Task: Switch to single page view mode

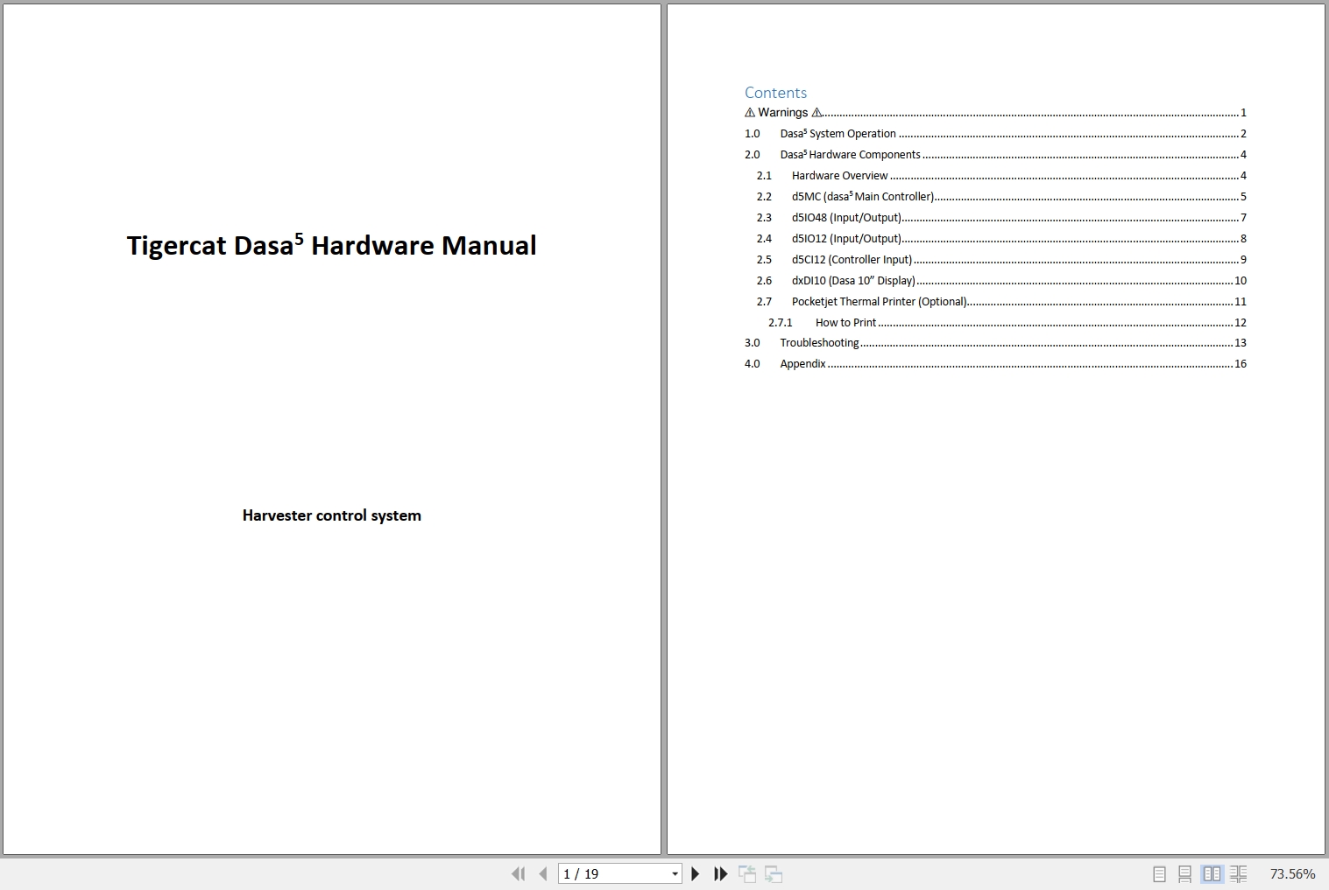Action: click(1160, 873)
